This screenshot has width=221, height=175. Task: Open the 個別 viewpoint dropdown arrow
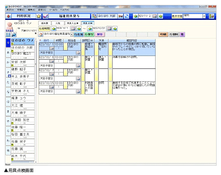(204, 16)
